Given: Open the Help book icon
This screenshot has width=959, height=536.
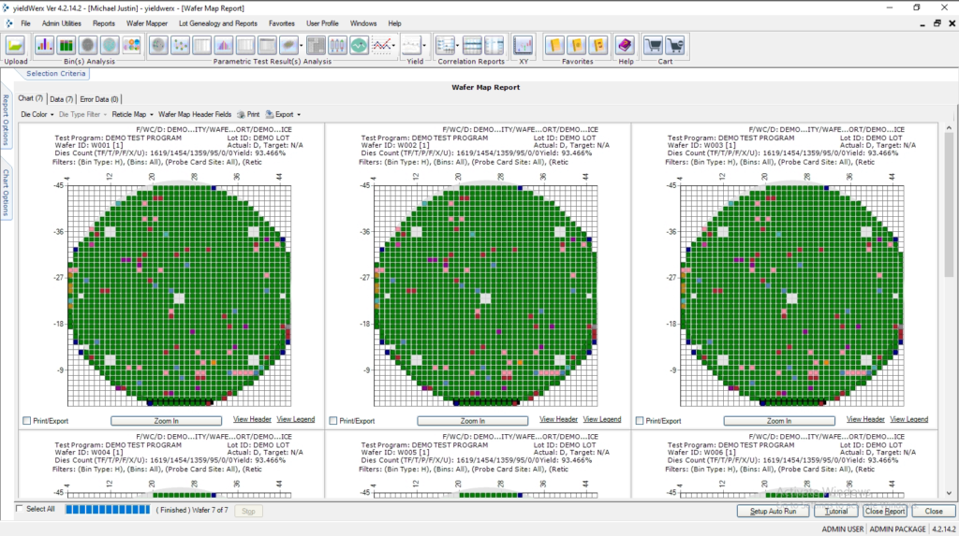Looking at the screenshot, I should click(626, 45).
